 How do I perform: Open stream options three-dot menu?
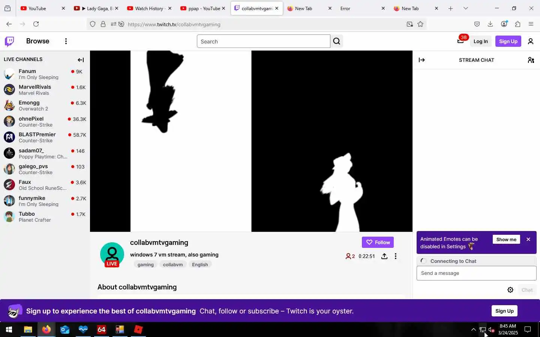point(396,256)
